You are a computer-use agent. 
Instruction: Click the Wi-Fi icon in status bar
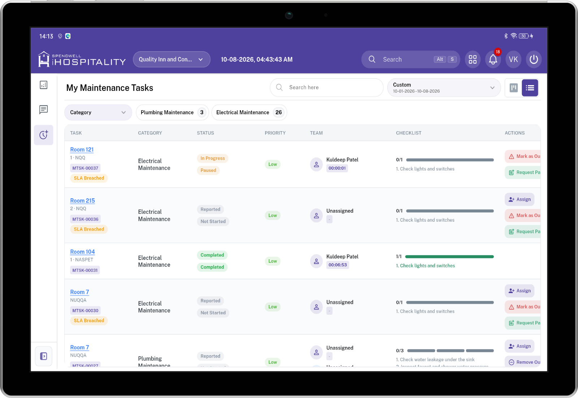pos(514,36)
